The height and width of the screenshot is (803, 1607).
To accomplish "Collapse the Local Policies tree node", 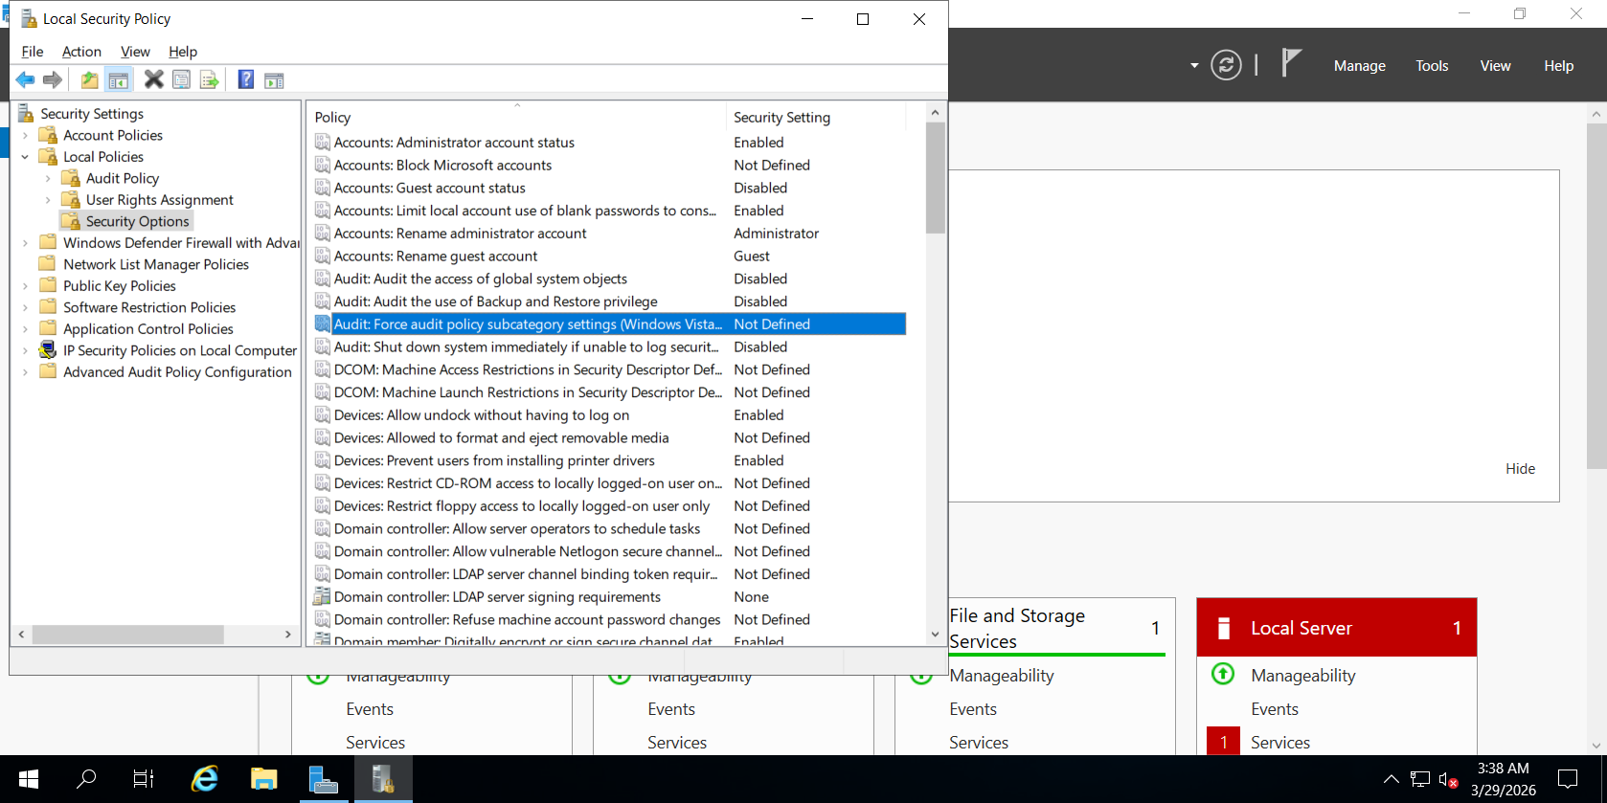I will [x=25, y=157].
